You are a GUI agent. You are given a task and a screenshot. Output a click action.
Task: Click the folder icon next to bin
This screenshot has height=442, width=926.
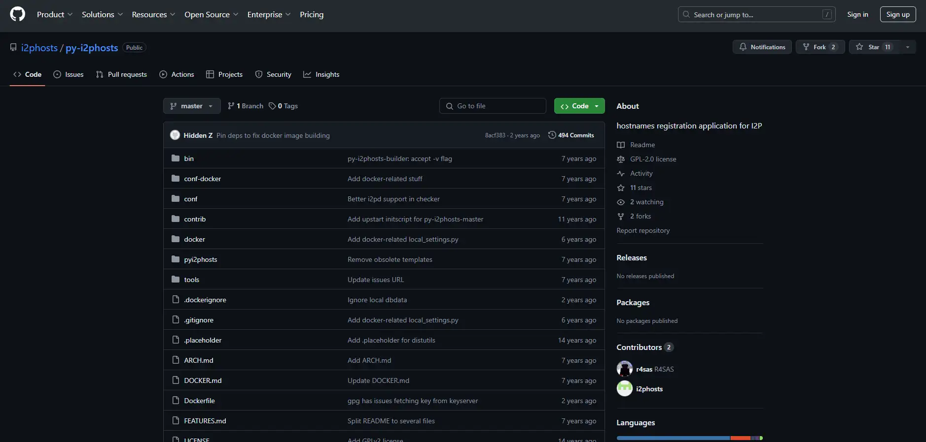pyautogui.click(x=176, y=158)
